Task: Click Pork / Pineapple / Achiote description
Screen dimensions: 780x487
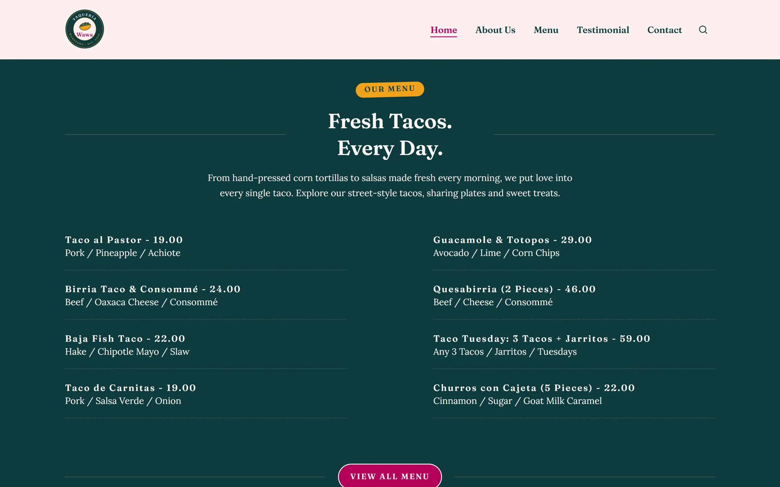Action: [x=123, y=253]
